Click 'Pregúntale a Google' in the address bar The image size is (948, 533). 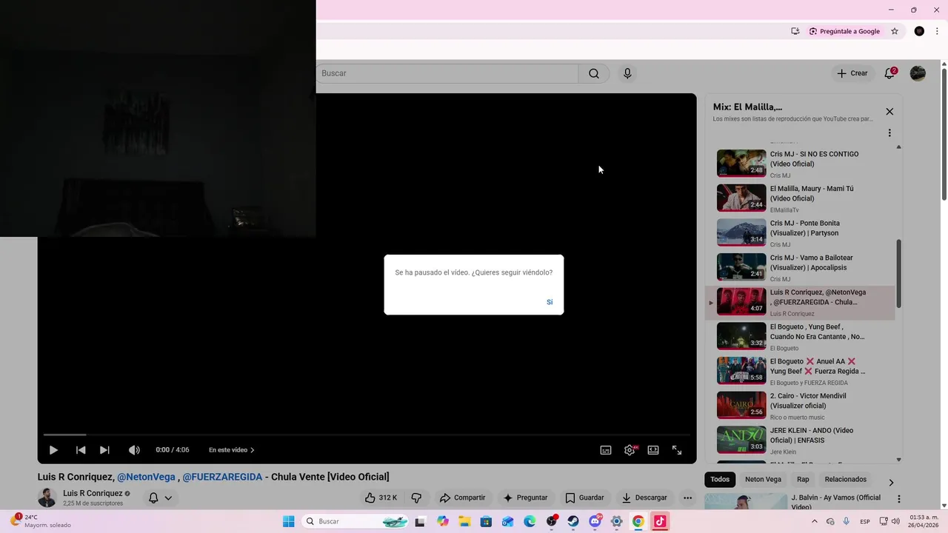[845, 31]
